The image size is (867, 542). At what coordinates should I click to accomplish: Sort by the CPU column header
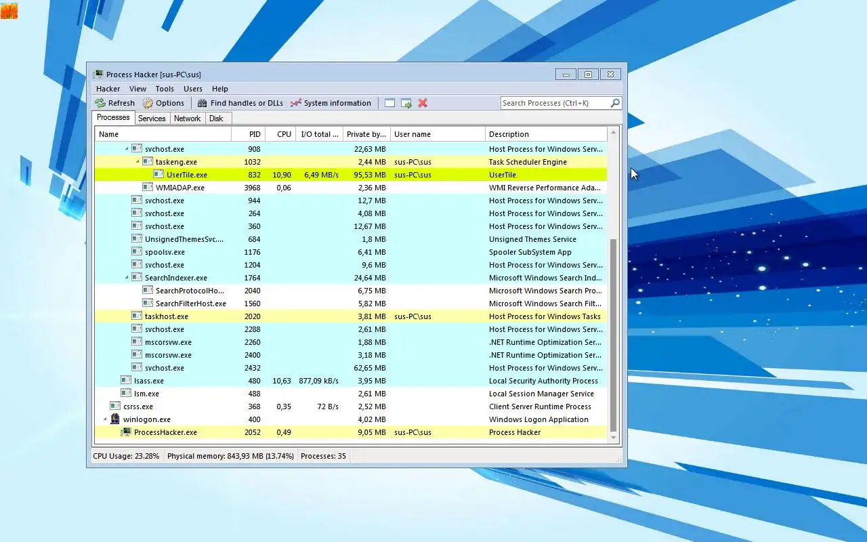280,134
